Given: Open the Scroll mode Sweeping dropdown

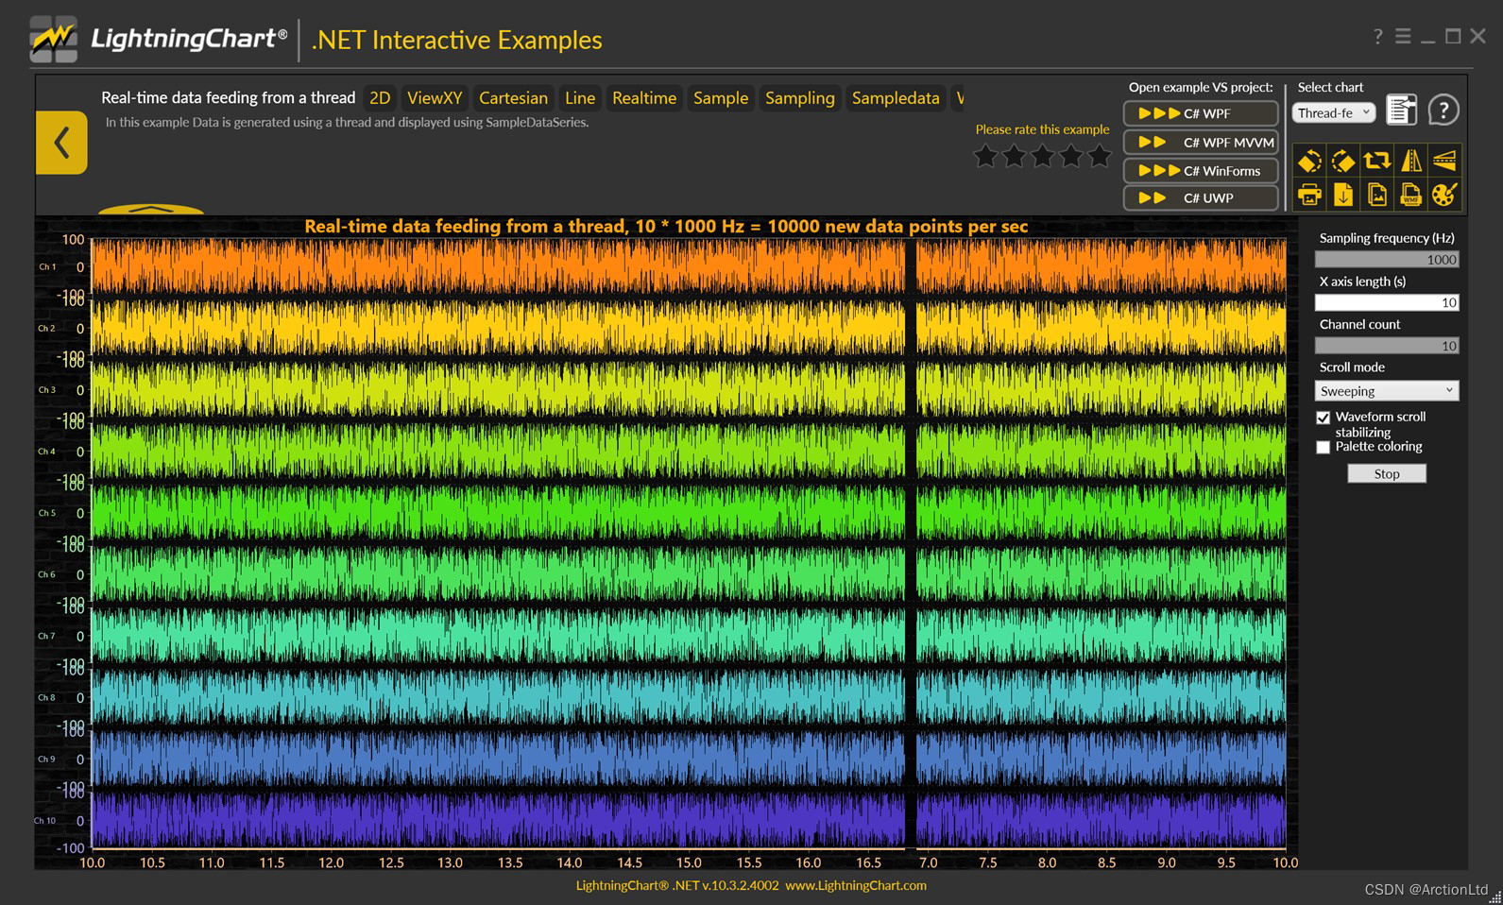Looking at the screenshot, I should (x=1387, y=391).
